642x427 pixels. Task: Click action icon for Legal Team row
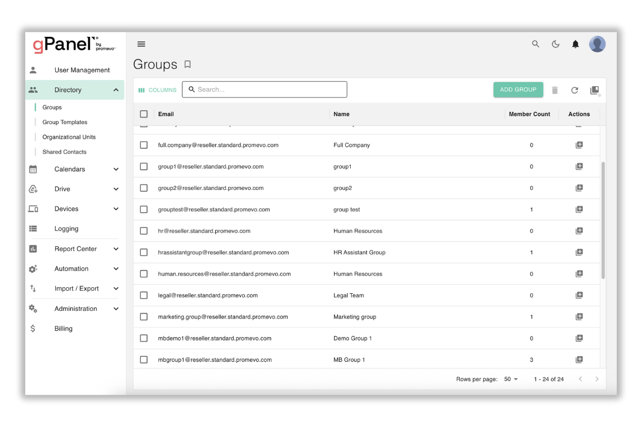pos(579,295)
